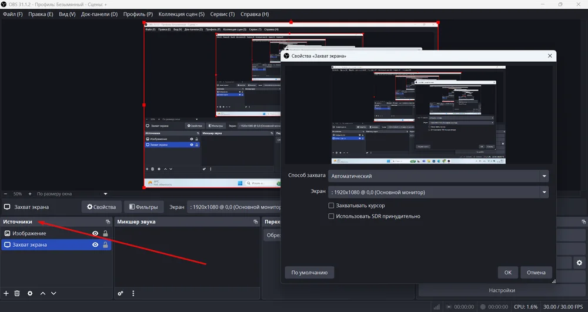Move source down with the down arrow
The width and height of the screenshot is (588, 312).
(54, 293)
